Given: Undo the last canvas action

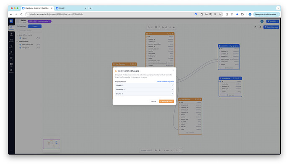Looking at the screenshot, I should (x=149, y=27).
